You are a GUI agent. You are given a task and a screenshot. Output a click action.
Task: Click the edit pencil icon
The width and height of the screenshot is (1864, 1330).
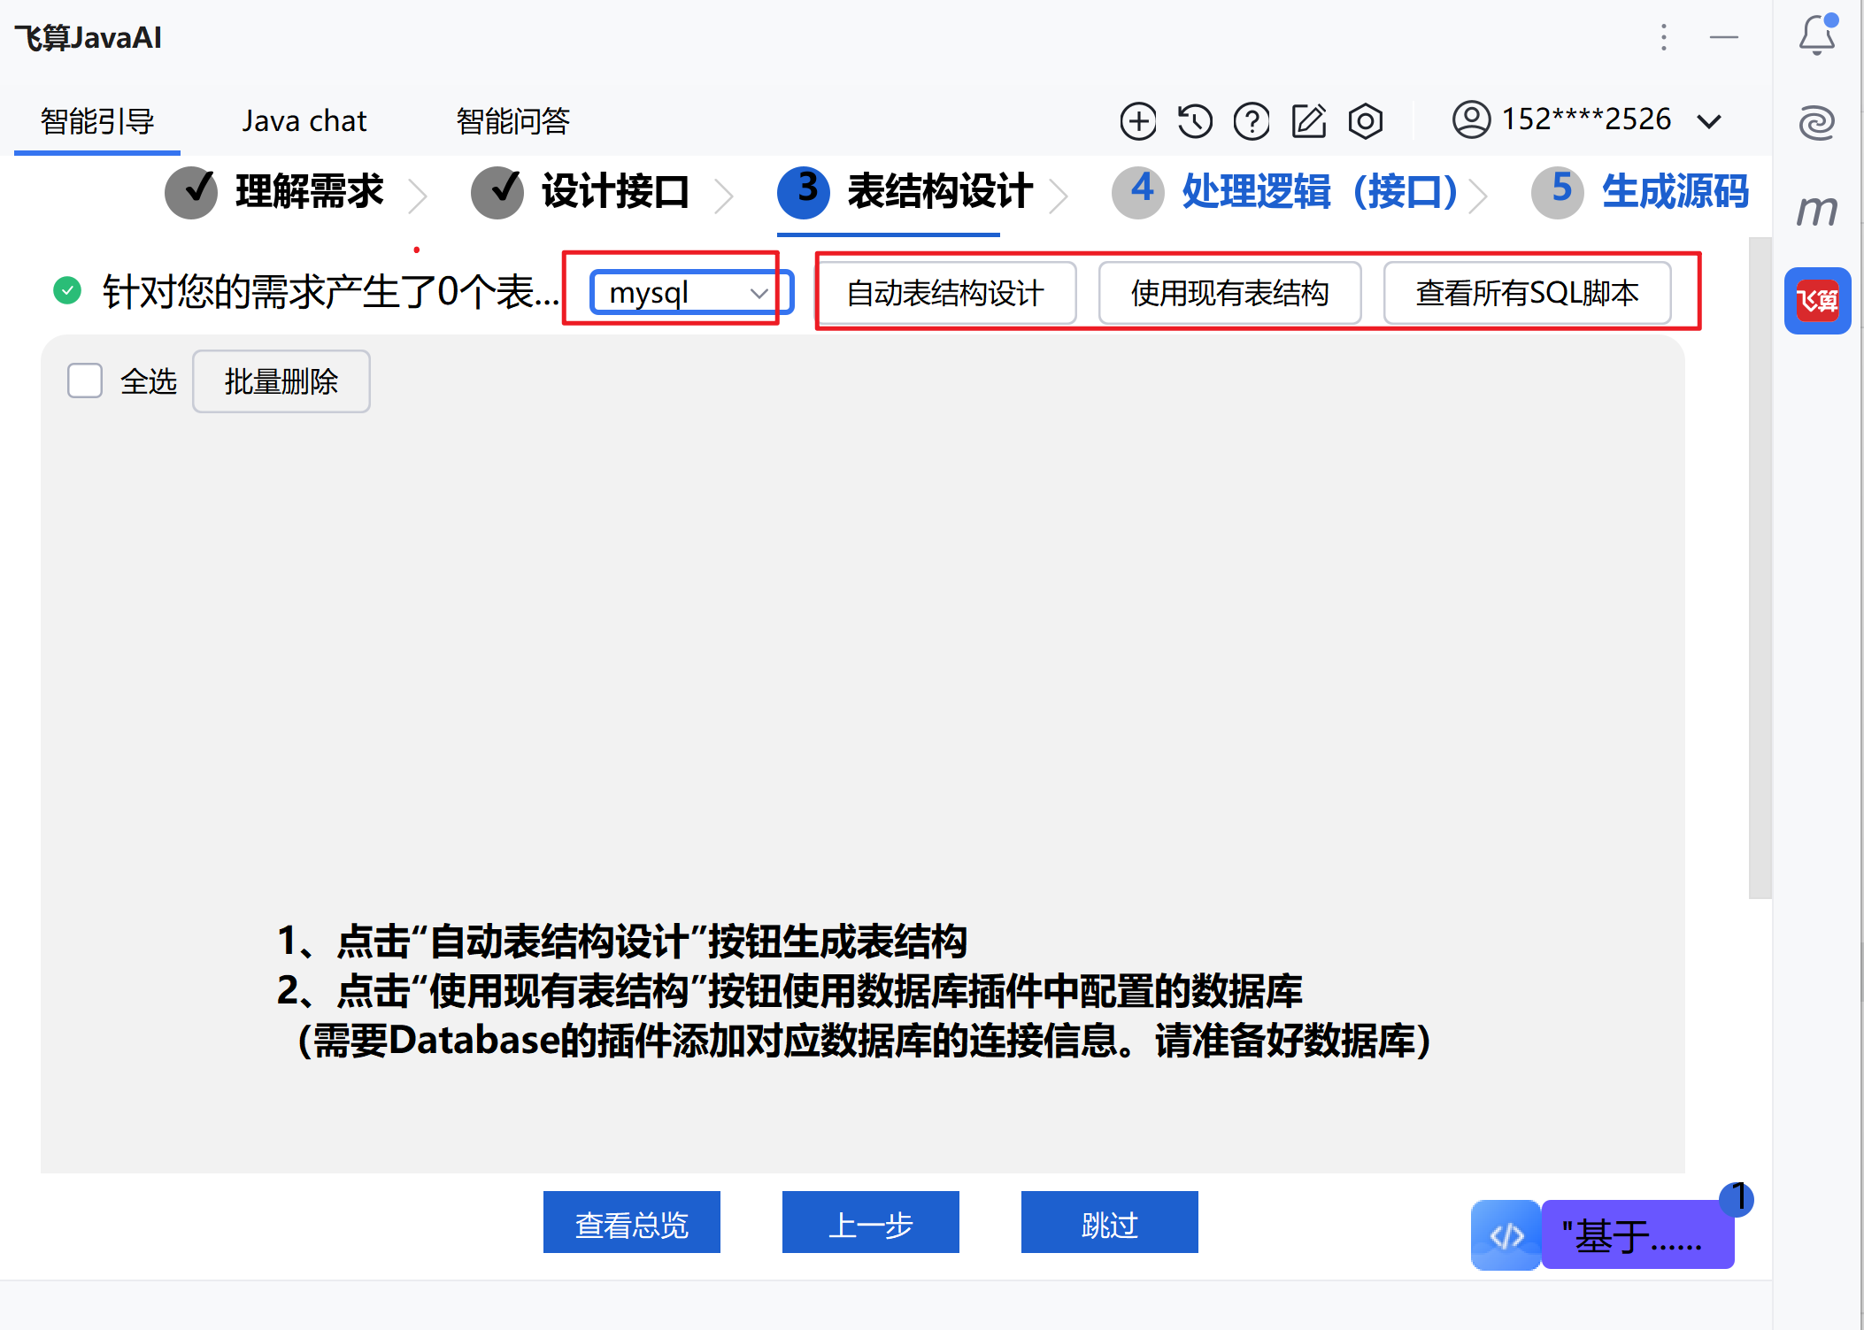tap(1309, 121)
